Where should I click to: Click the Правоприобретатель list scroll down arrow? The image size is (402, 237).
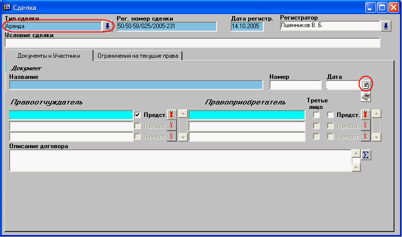coord(376,138)
